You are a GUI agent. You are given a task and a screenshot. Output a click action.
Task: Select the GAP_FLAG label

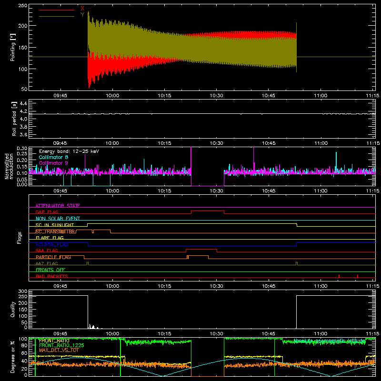coord(47,212)
